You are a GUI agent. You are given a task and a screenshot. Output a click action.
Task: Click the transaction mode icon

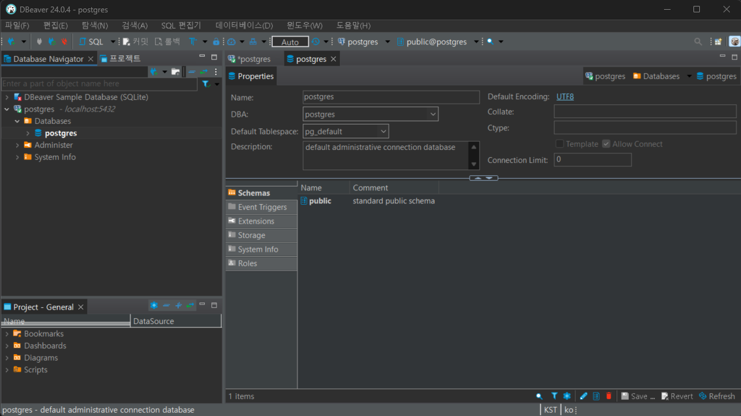click(193, 42)
